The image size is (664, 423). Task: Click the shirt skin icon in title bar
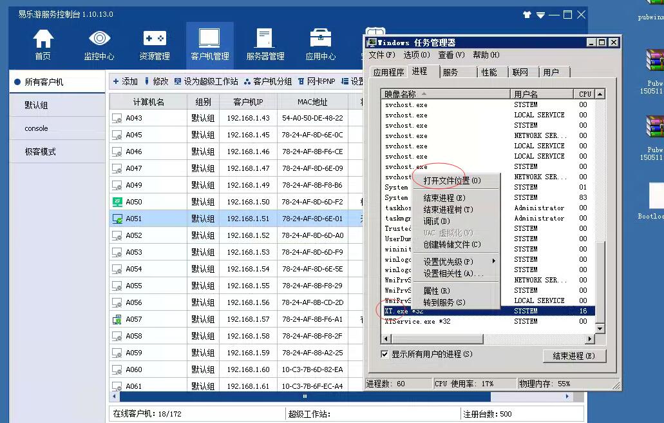coord(527,15)
